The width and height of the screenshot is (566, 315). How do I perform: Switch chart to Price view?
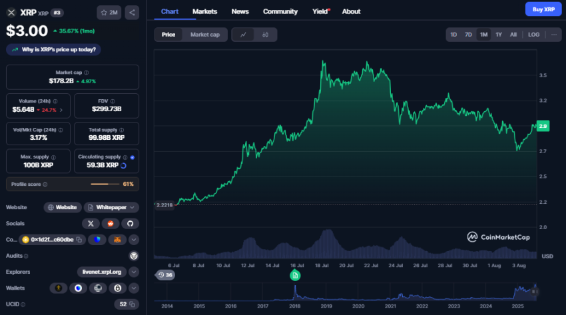tap(168, 35)
